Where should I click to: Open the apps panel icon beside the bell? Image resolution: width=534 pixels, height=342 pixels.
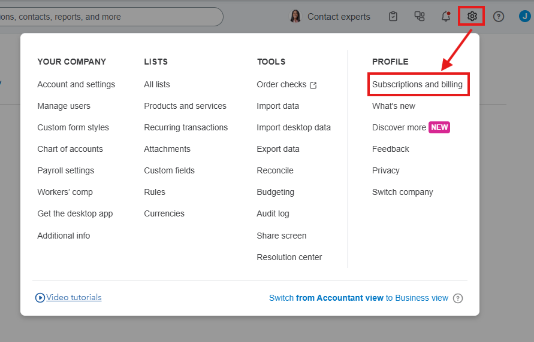tap(420, 16)
